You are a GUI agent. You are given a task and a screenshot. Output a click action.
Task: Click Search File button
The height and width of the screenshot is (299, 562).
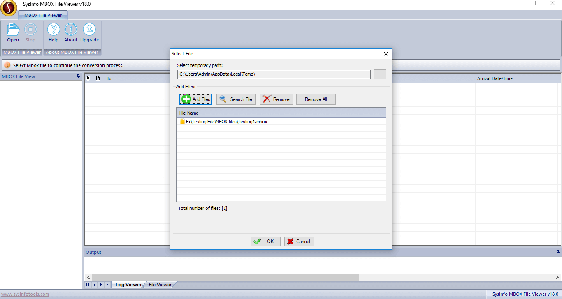click(236, 99)
